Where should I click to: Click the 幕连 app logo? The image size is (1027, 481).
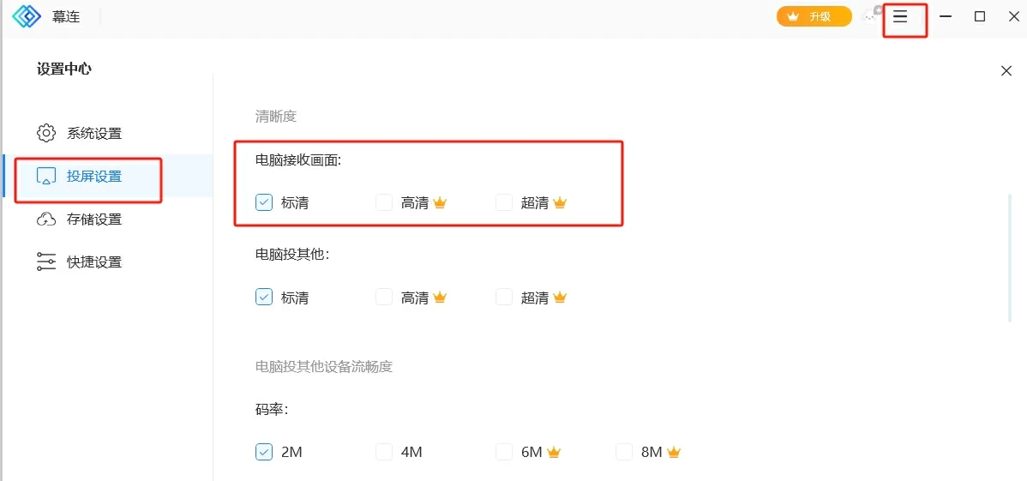tap(27, 16)
